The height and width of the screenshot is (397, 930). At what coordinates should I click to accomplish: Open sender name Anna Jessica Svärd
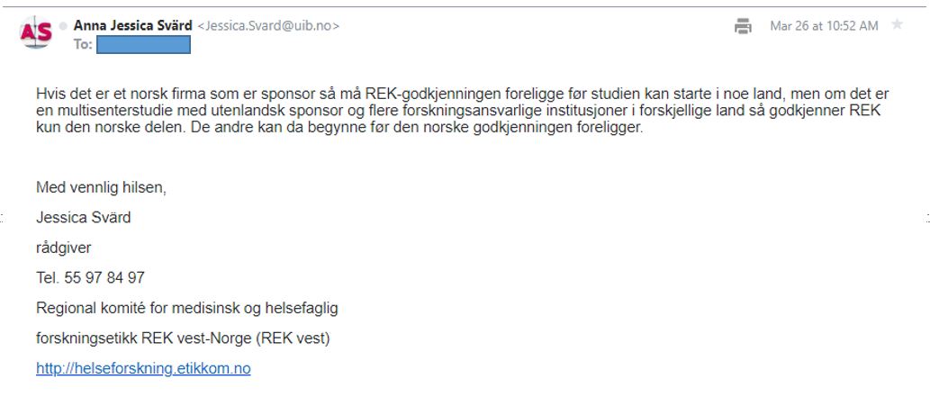[x=133, y=25]
